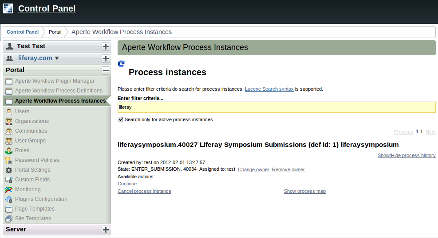Click the Next pagination link
Image resolution: width=438 pixels, height=238 pixels.
430,132
